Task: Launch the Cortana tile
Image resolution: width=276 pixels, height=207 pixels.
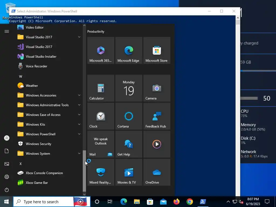Action: click(129, 116)
